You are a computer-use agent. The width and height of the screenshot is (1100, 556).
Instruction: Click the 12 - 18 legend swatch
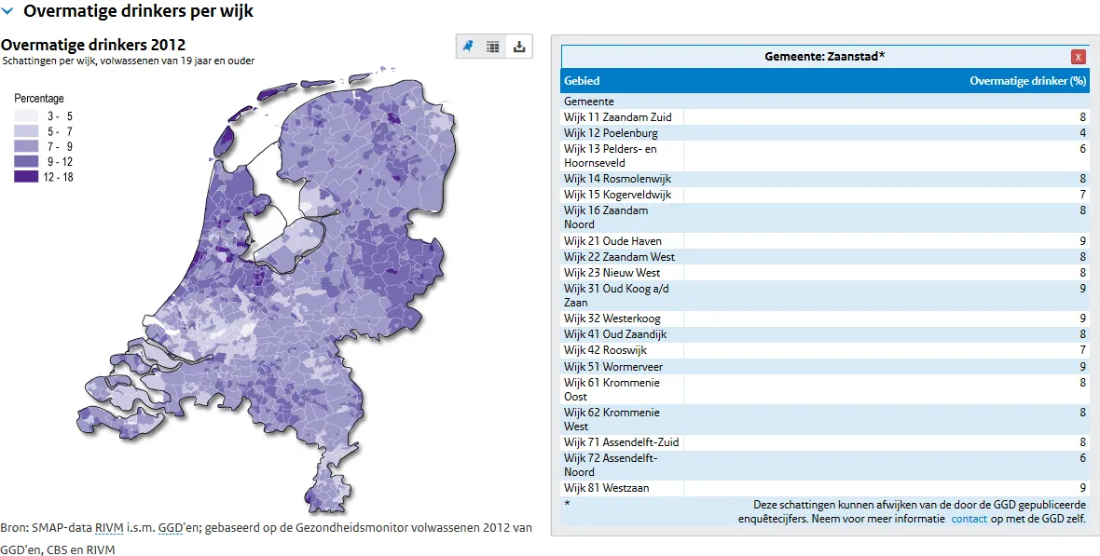pyautogui.click(x=26, y=177)
